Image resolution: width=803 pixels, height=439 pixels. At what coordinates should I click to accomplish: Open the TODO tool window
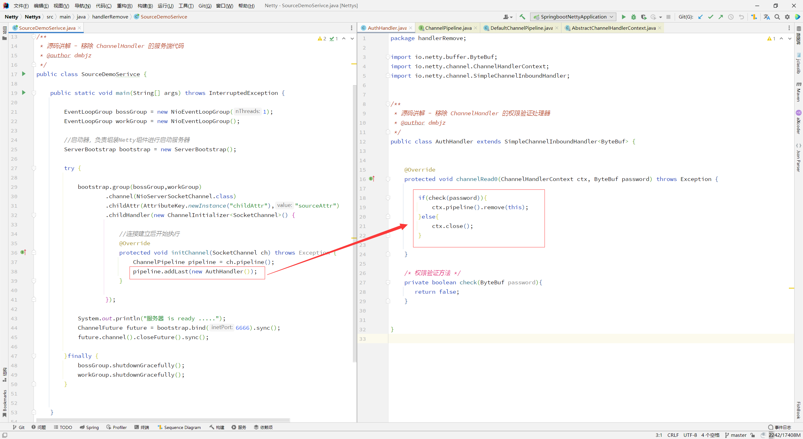coord(63,427)
